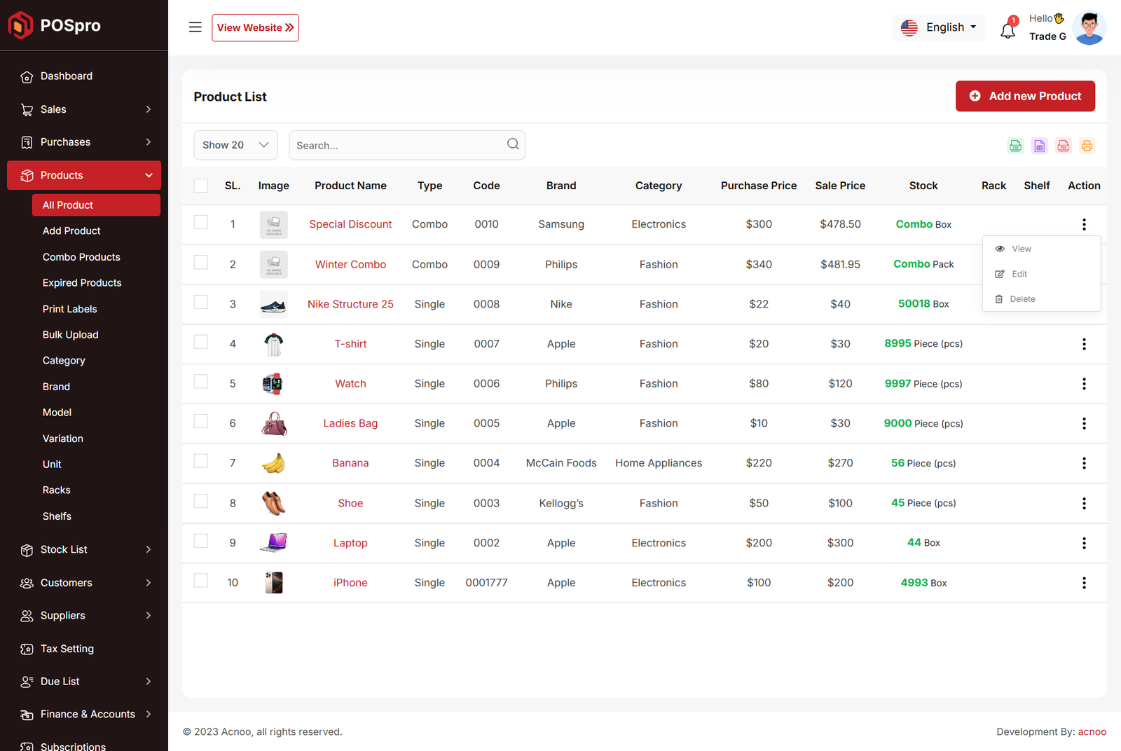Open the notification bell

coord(1007,30)
